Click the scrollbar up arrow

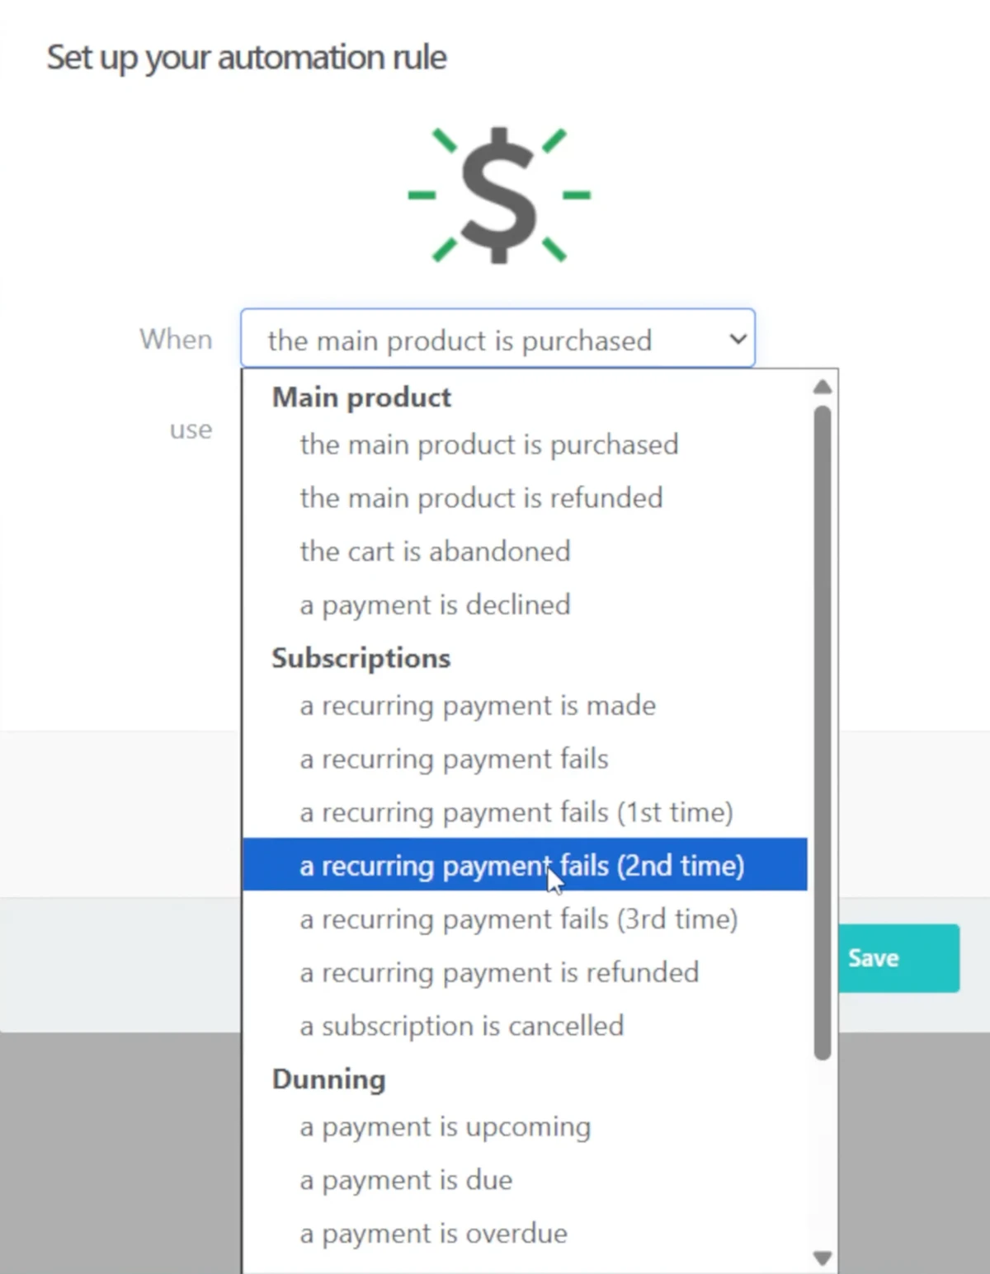822,384
